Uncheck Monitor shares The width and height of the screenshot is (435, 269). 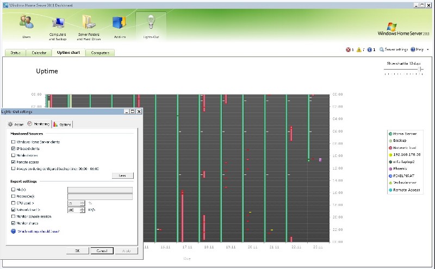pos(13,223)
